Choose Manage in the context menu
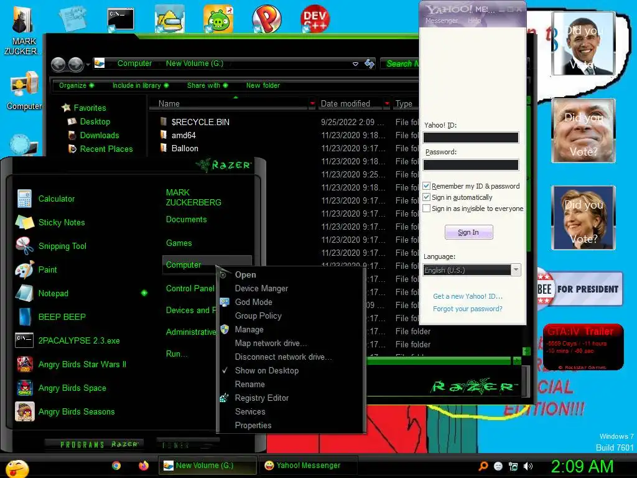 tap(249, 329)
